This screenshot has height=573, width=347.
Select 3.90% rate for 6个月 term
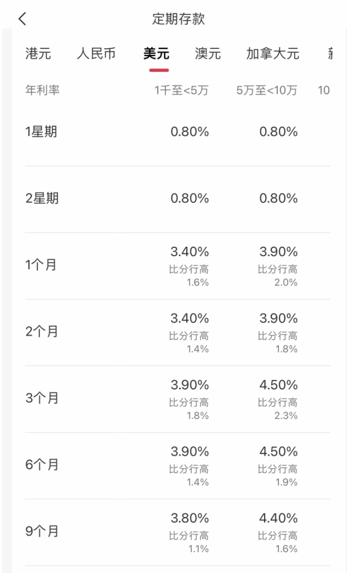click(189, 452)
